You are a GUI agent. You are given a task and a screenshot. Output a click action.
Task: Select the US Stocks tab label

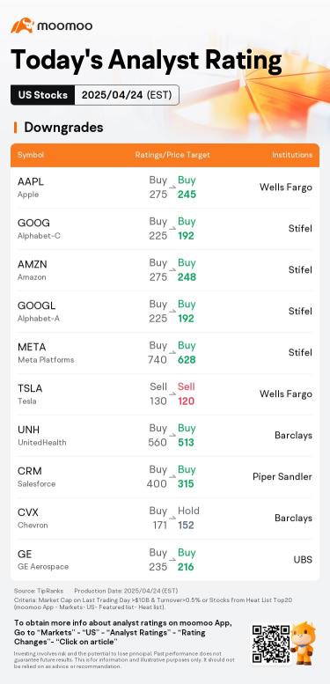(43, 95)
